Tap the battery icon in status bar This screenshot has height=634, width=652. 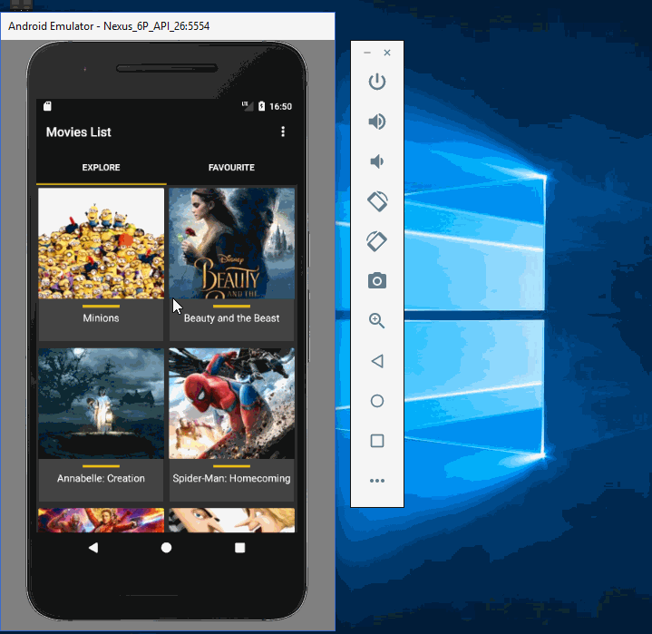pos(261,106)
